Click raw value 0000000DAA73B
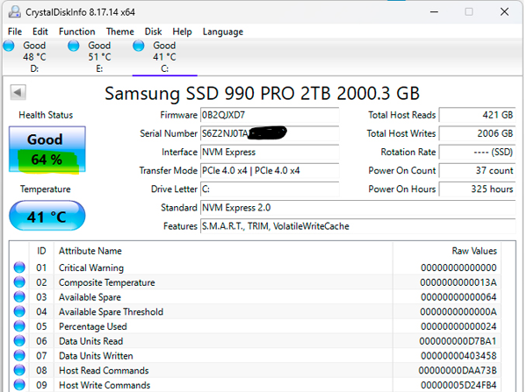The height and width of the screenshot is (392, 527). [458, 371]
